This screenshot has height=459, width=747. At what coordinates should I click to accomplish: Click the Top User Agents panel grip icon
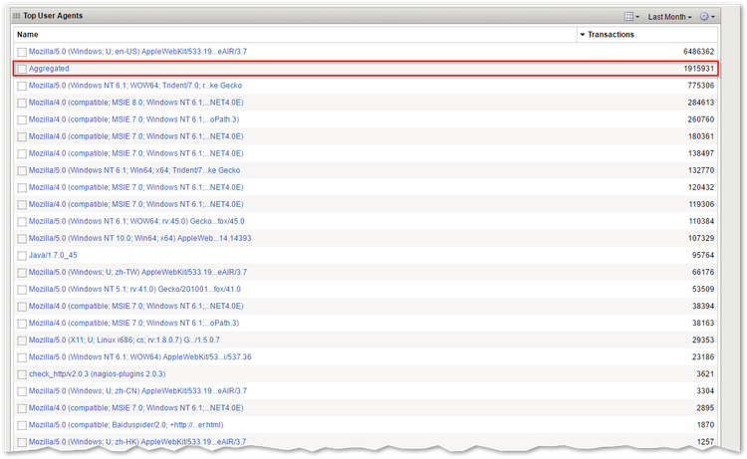pyautogui.click(x=17, y=16)
